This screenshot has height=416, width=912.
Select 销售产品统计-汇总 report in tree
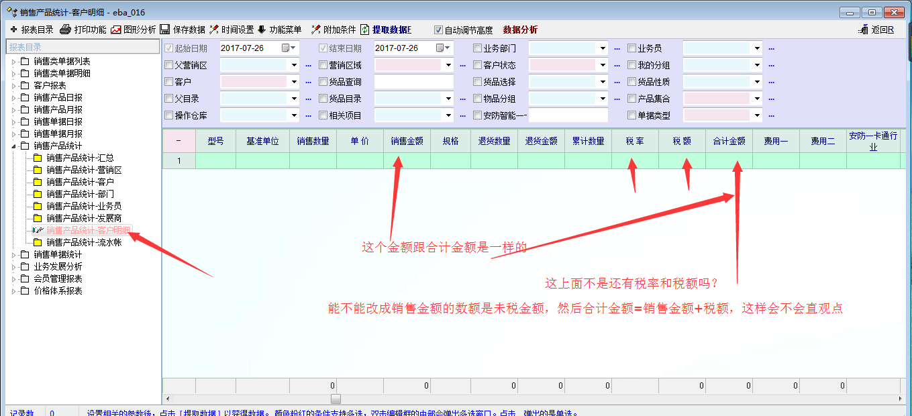tap(80, 158)
